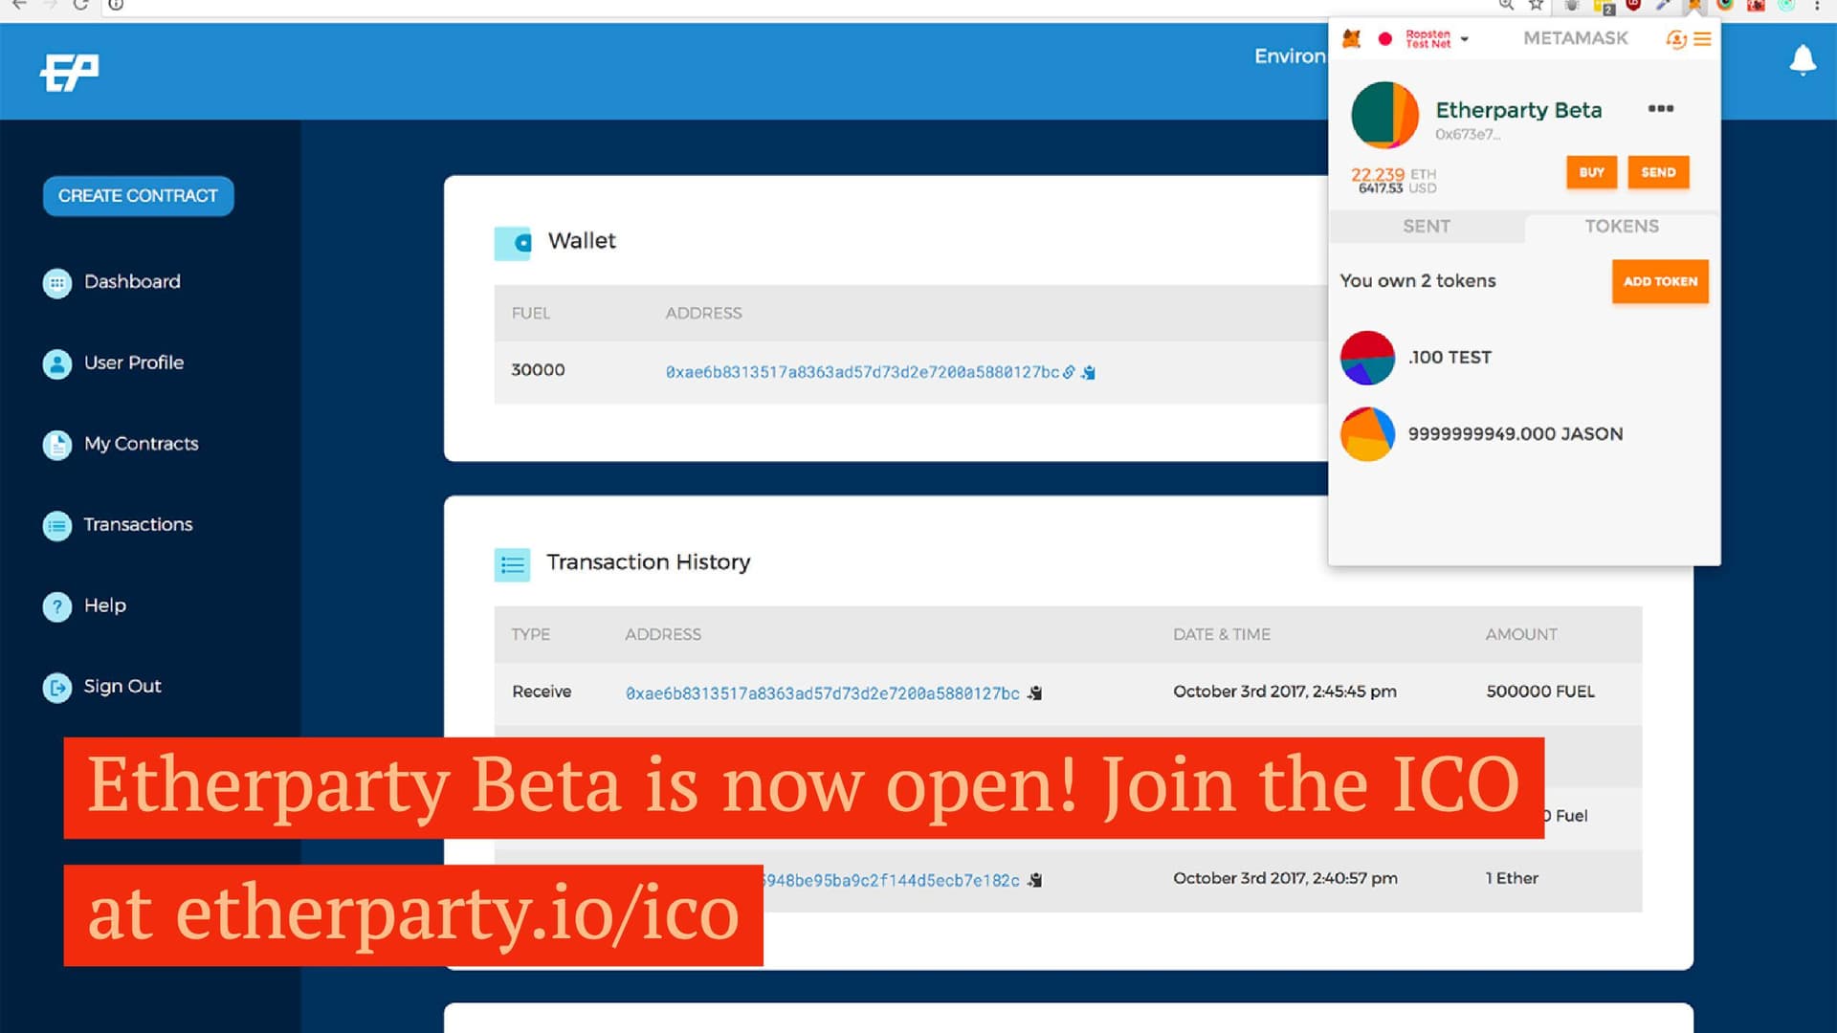Expand the Ropsten Test Net network dropdown
This screenshot has width=1837, height=1033.
tap(1431, 38)
